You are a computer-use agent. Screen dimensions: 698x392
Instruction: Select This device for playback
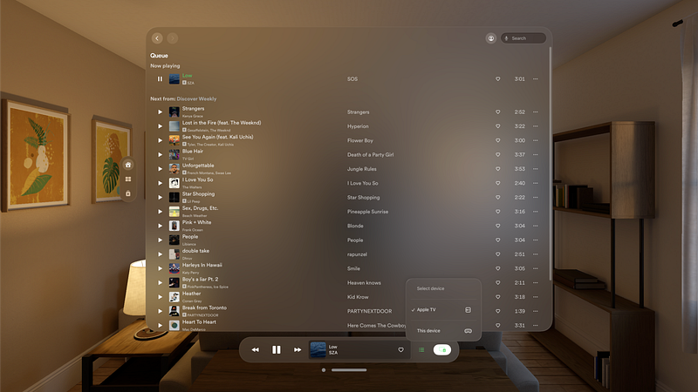442,331
